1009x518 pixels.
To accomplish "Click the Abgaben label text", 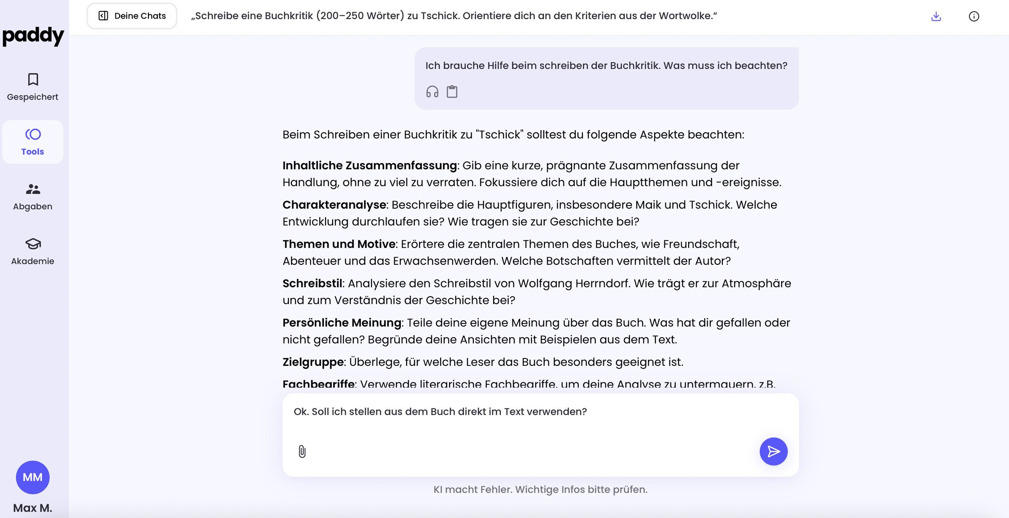I will point(33,206).
